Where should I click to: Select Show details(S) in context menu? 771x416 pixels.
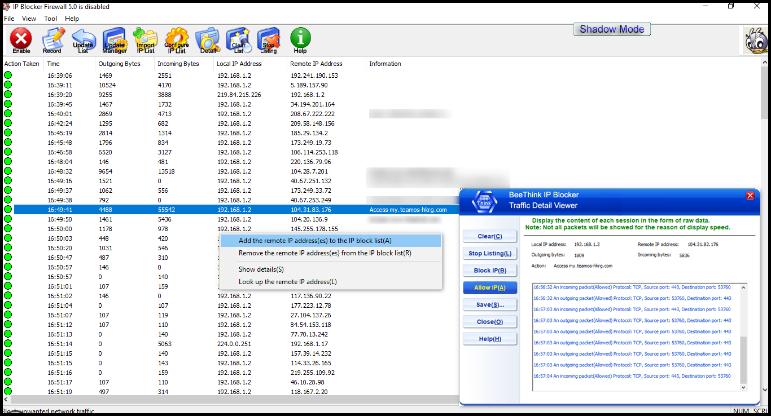click(x=330, y=269)
